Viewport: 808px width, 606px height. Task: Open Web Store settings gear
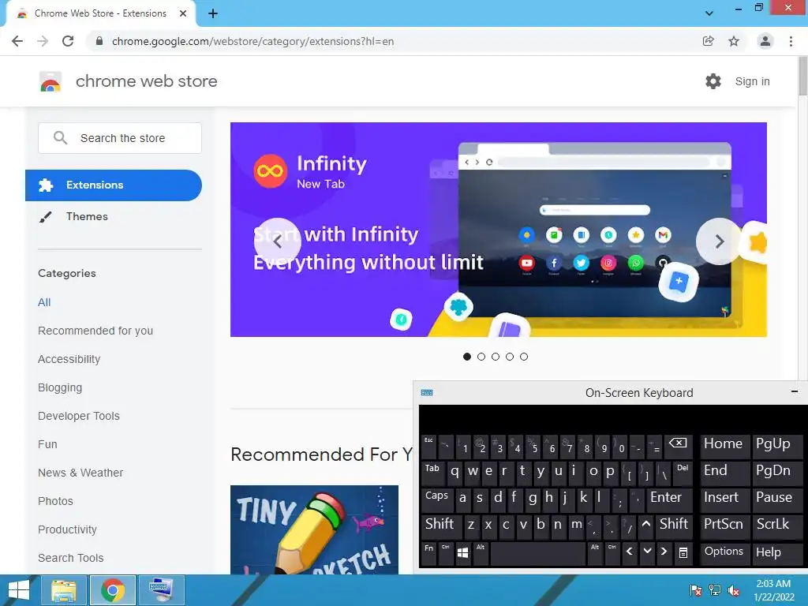(713, 81)
